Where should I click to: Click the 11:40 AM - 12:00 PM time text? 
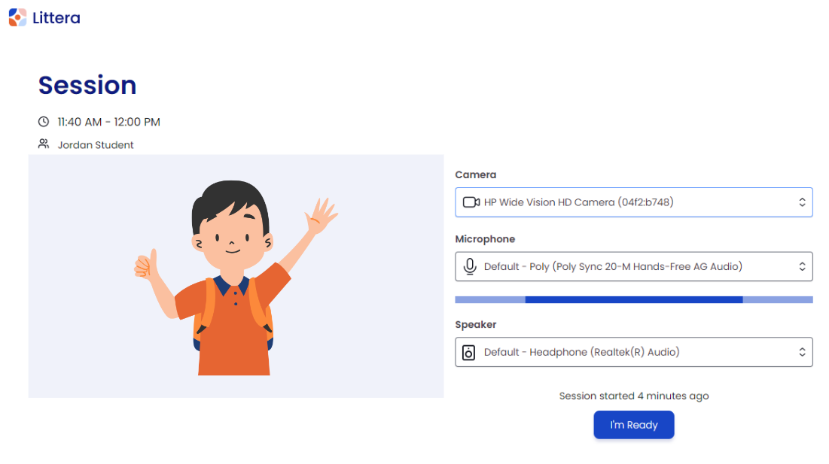tap(109, 122)
